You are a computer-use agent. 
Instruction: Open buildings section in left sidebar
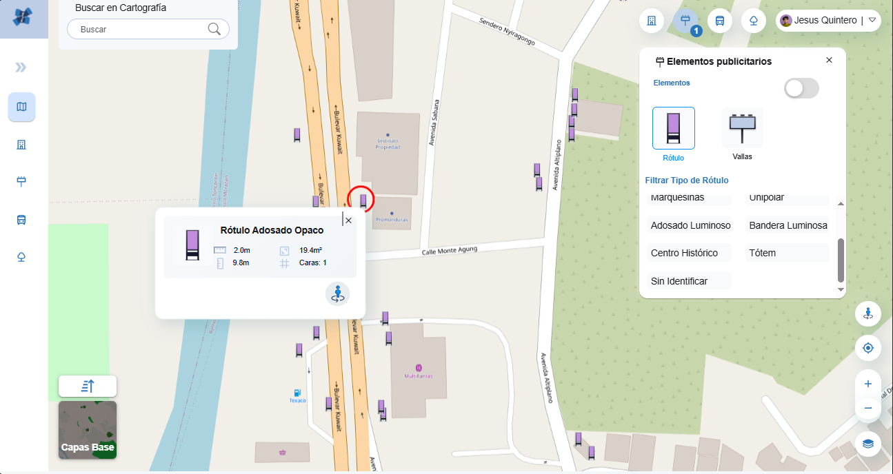click(21, 145)
